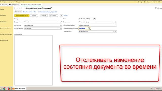Switch to the Обсуждения tab
This screenshot has width=162, height=91.
tap(14, 5)
